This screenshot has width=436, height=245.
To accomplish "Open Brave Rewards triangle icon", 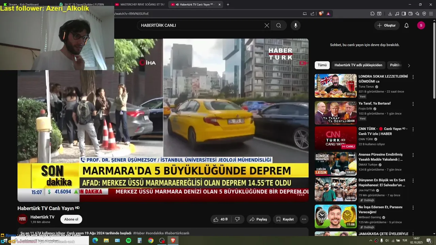I will (x=328, y=14).
